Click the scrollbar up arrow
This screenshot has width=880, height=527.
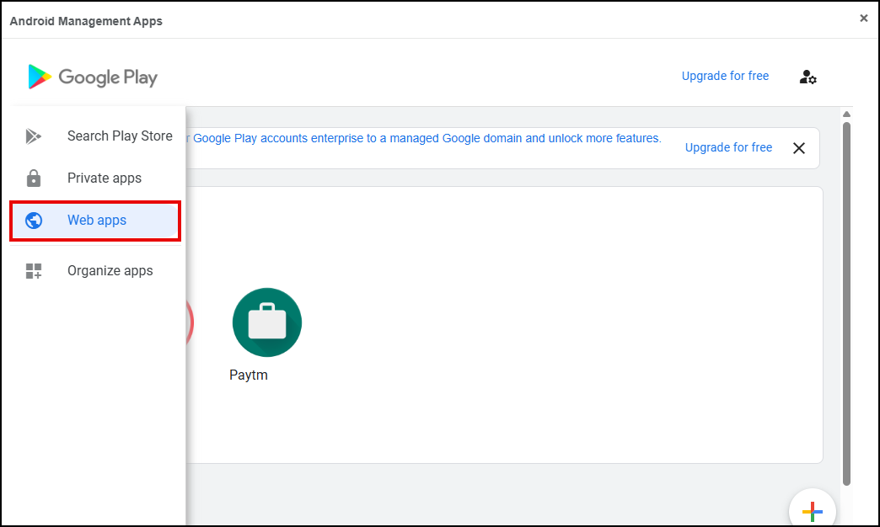click(846, 114)
